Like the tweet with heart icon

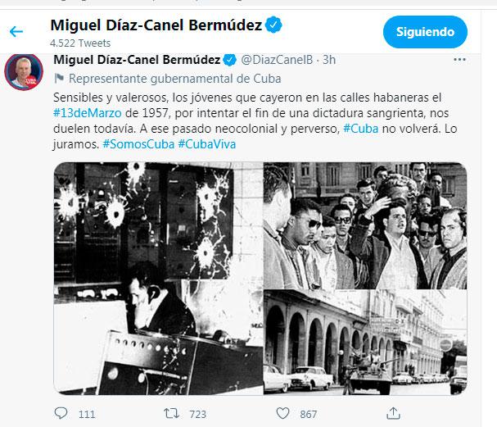tap(282, 413)
